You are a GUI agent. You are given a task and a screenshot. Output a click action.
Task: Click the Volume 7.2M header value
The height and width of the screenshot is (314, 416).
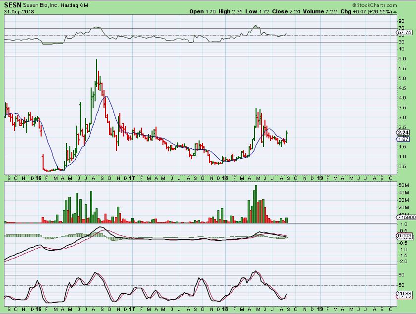point(320,12)
